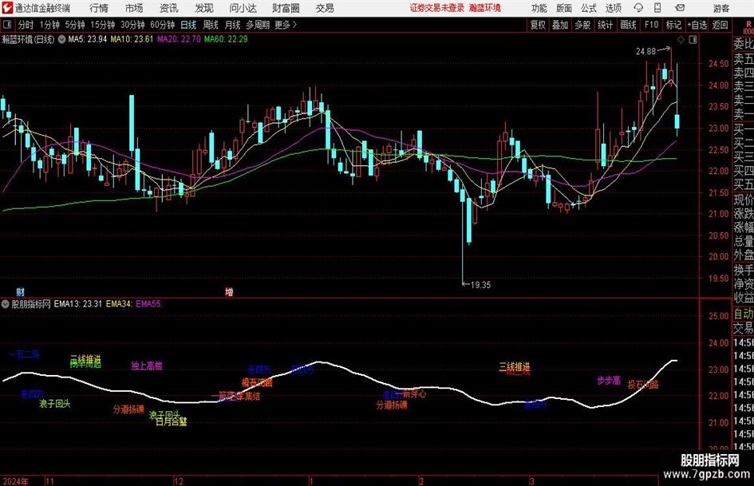Click the 统计 statistics button
Viewport: 754px width, 486px height.
point(605,25)
